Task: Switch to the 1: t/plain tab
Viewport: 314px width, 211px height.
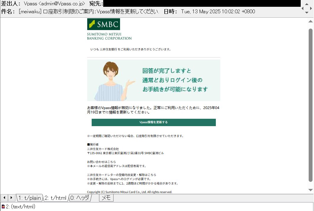Action: [x=30, y=198]
